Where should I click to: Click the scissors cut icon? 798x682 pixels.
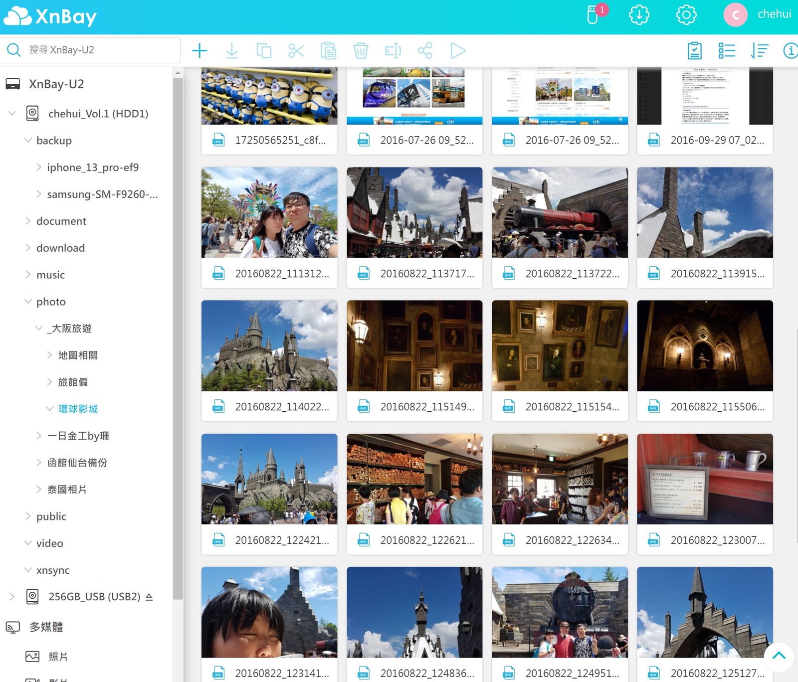296,50
